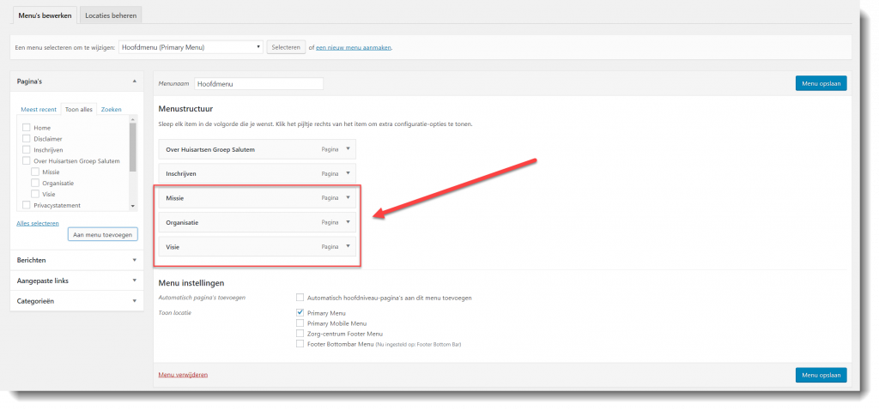Check the Disclaimer page checkbox
Viewport: 879px width, 410px height.
pyautogui.click(x=26, y=138)
